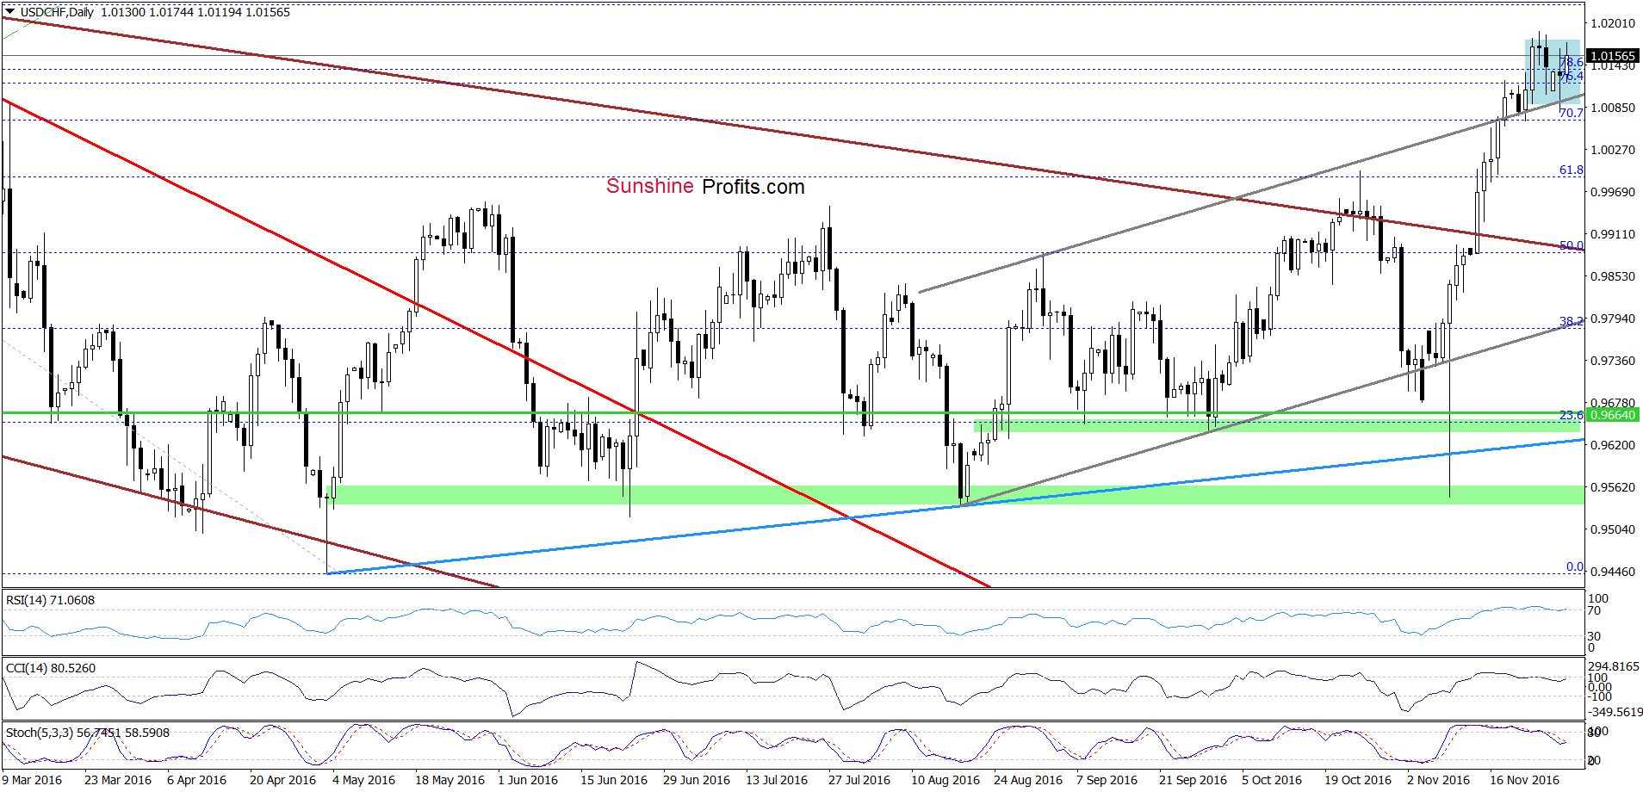
Task: Click the 1.02010 price axis label
Action: click(1612, 23)
